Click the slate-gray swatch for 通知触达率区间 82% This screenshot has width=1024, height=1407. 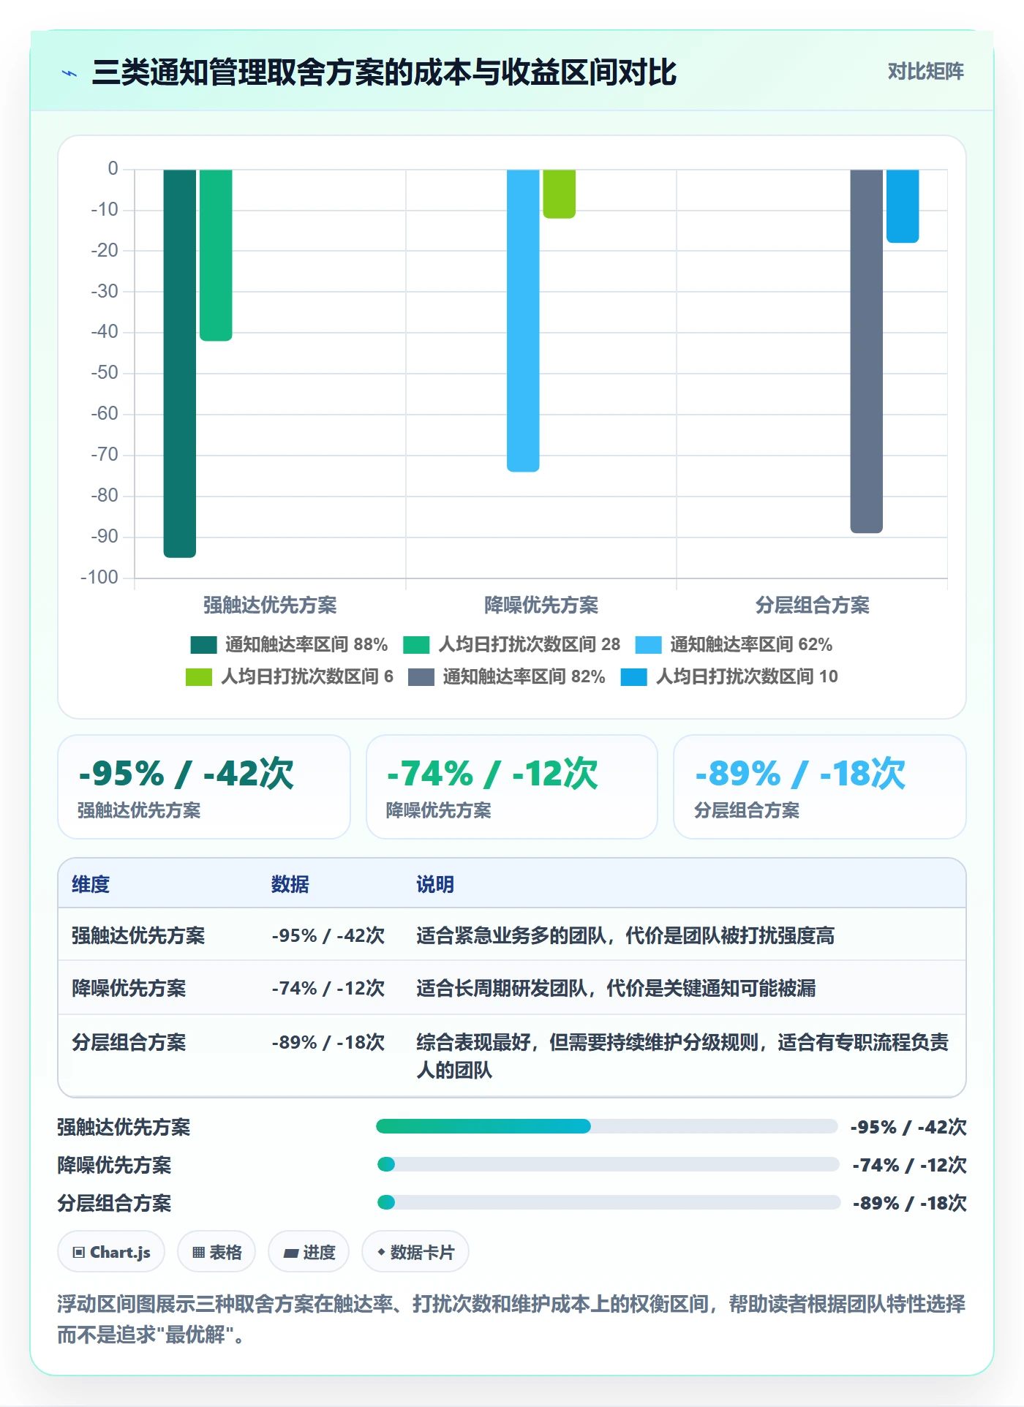tap(421, 677)
